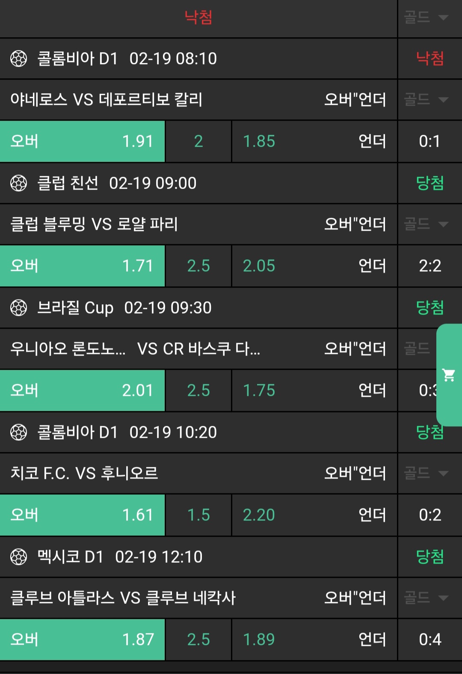Select 언더 2.05 for 클럽 블루밍 match

click(x=314, y=266)
